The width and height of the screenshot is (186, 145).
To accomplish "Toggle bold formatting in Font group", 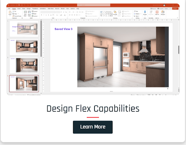I will tap(41, 15).
